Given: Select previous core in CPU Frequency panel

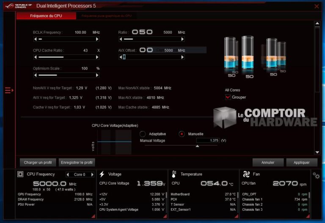Looking at the screenshot, I should pos(68,175).
